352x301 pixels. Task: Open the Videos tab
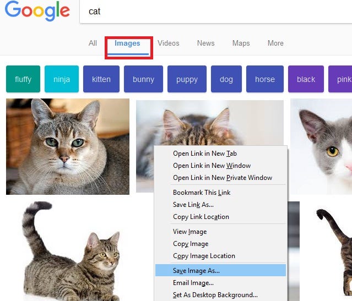[x=169, y=43]
